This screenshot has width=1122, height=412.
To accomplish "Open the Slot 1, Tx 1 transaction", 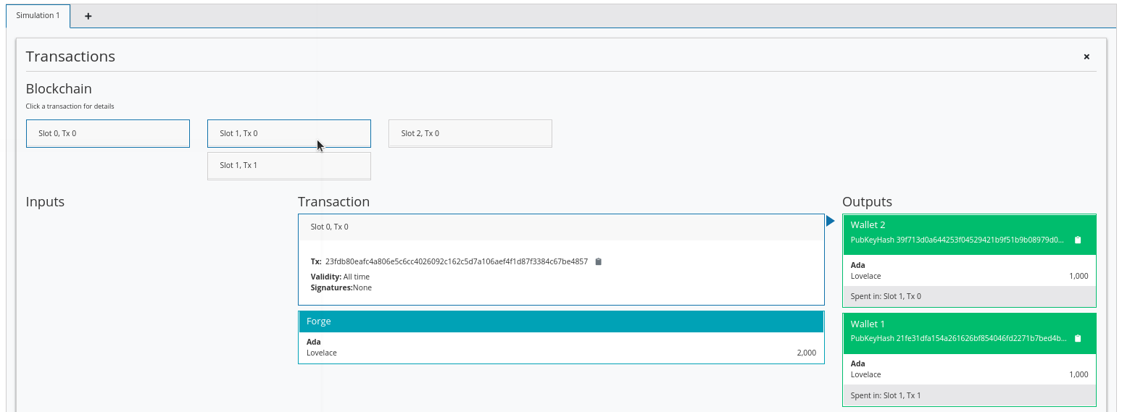I will tap(288, 165).
